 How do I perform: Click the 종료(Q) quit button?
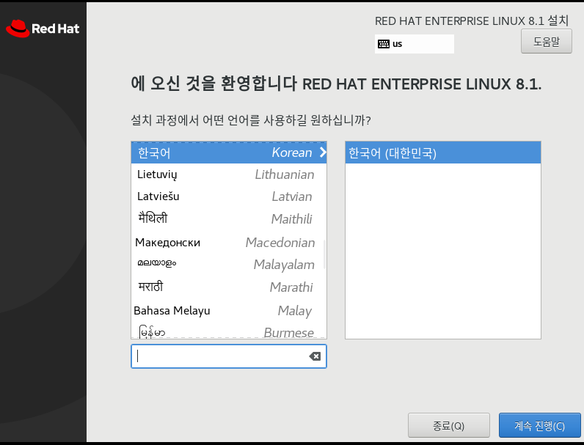point(448,425)
